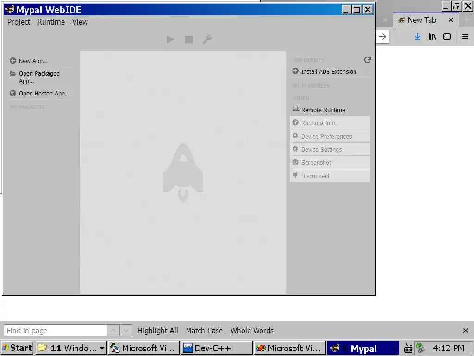
Task: Click Disconnect from the runtime
Action: [330, 176]
